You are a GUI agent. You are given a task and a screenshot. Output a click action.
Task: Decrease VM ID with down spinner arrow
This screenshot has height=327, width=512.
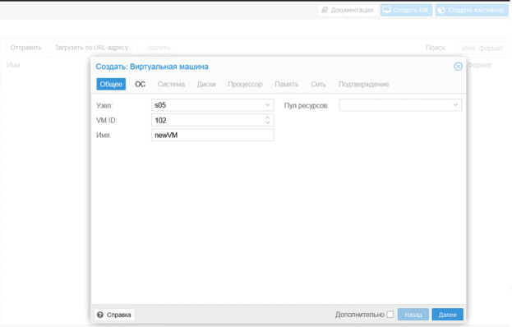pos(267,122)
